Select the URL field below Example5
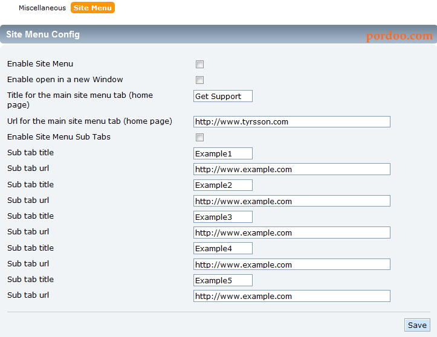This screenshot has width=437, height=337. click(292, 296)
